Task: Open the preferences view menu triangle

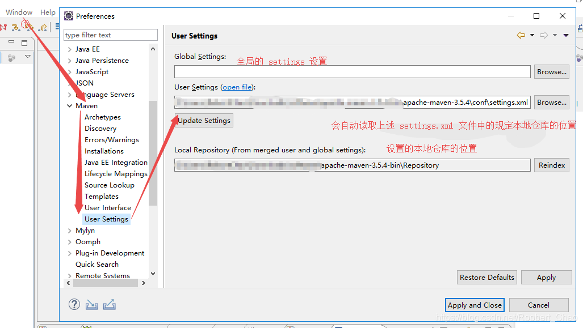Action: 566,35
